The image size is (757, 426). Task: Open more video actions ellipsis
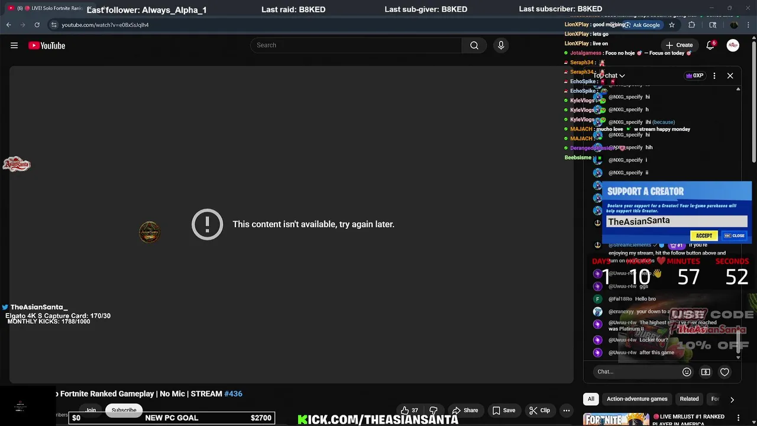[x=566, y=410]
